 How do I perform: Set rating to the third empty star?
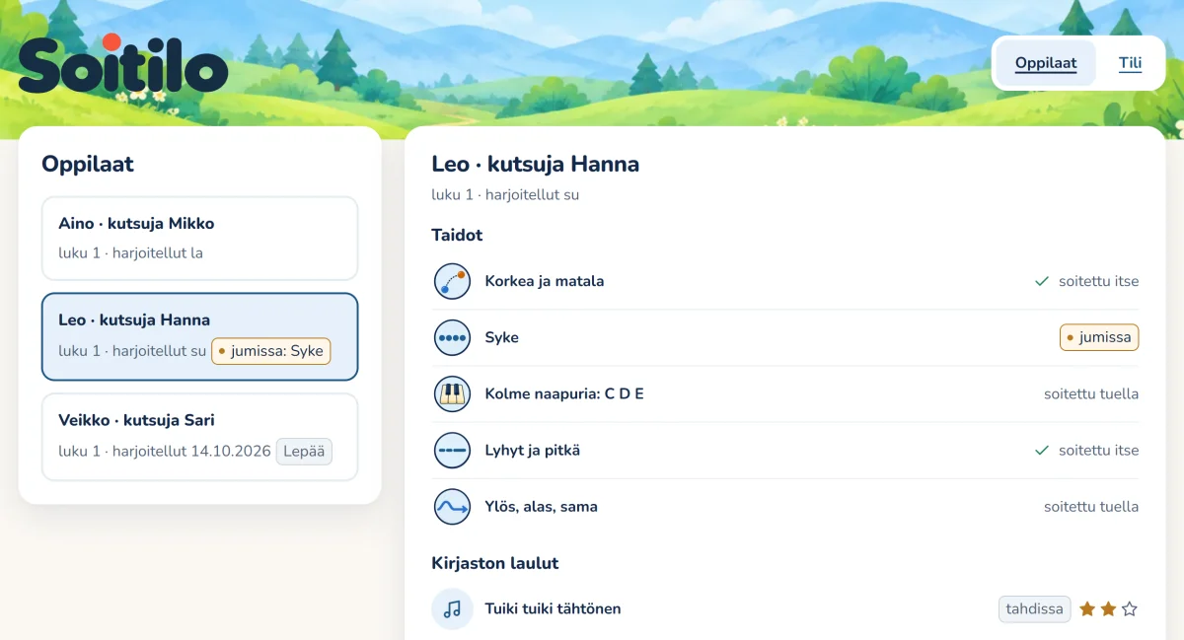[1130, 608]
